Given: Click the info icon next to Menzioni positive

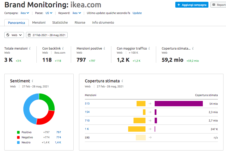Looking at the screenshot, I should point(104,49).
